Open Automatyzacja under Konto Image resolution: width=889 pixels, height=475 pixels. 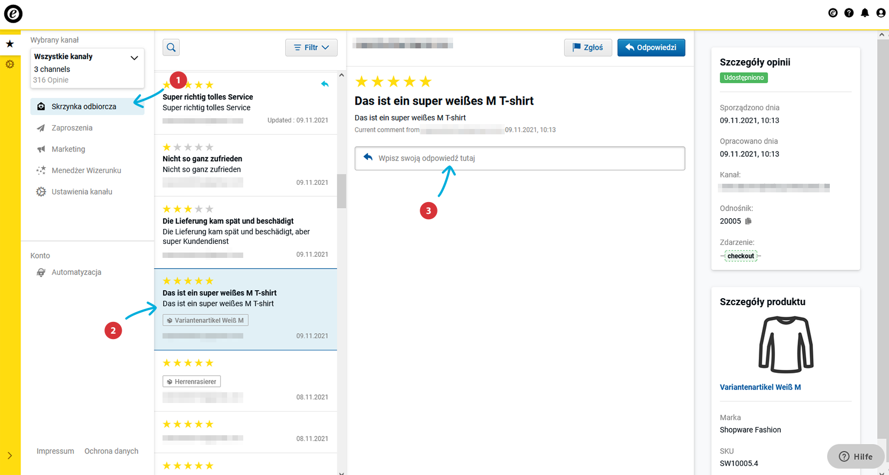click(x=76, y=272)
